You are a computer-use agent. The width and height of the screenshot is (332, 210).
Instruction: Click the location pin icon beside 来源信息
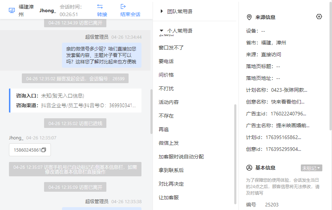(249, 17)
